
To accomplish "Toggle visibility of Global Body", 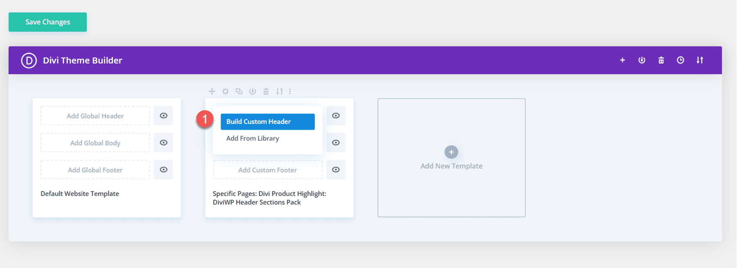I will [163, 143].
